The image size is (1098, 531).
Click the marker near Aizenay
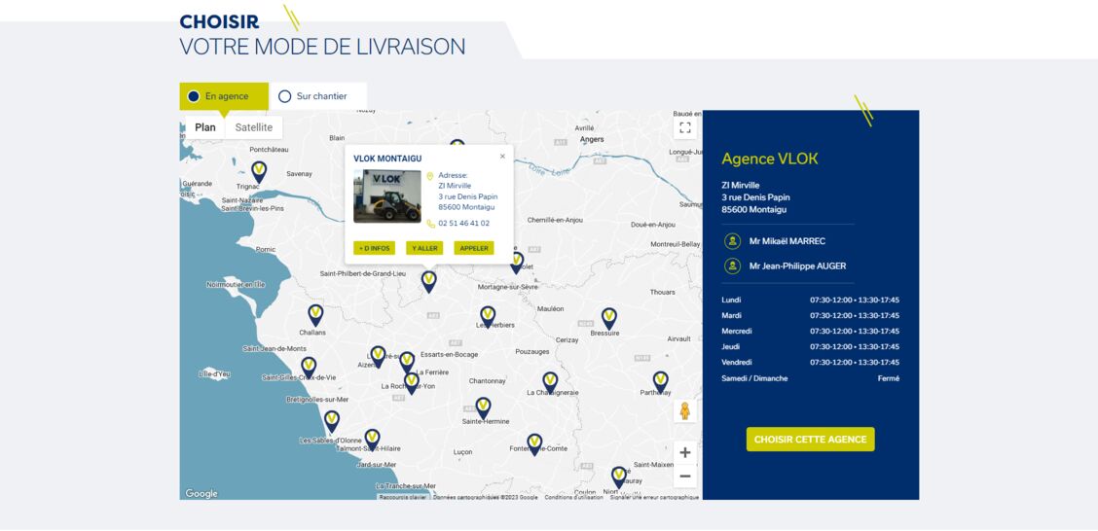click(x=378, y=356)
